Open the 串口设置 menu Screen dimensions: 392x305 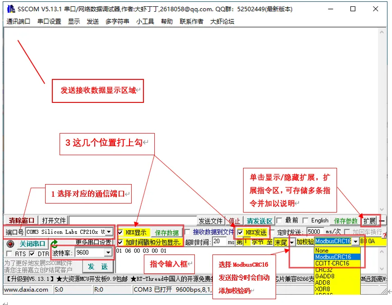click(47, 21)
